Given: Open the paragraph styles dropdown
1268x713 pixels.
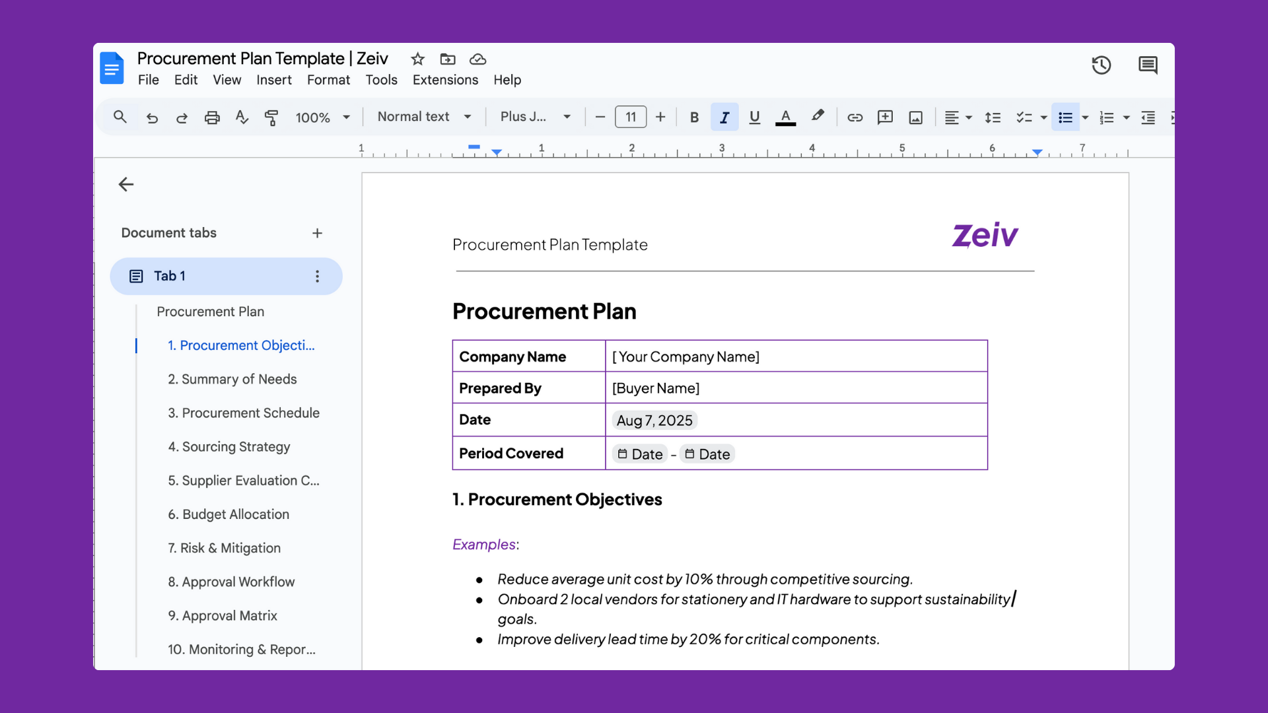Looking at the screenshot, I should (x=423, y=116).
